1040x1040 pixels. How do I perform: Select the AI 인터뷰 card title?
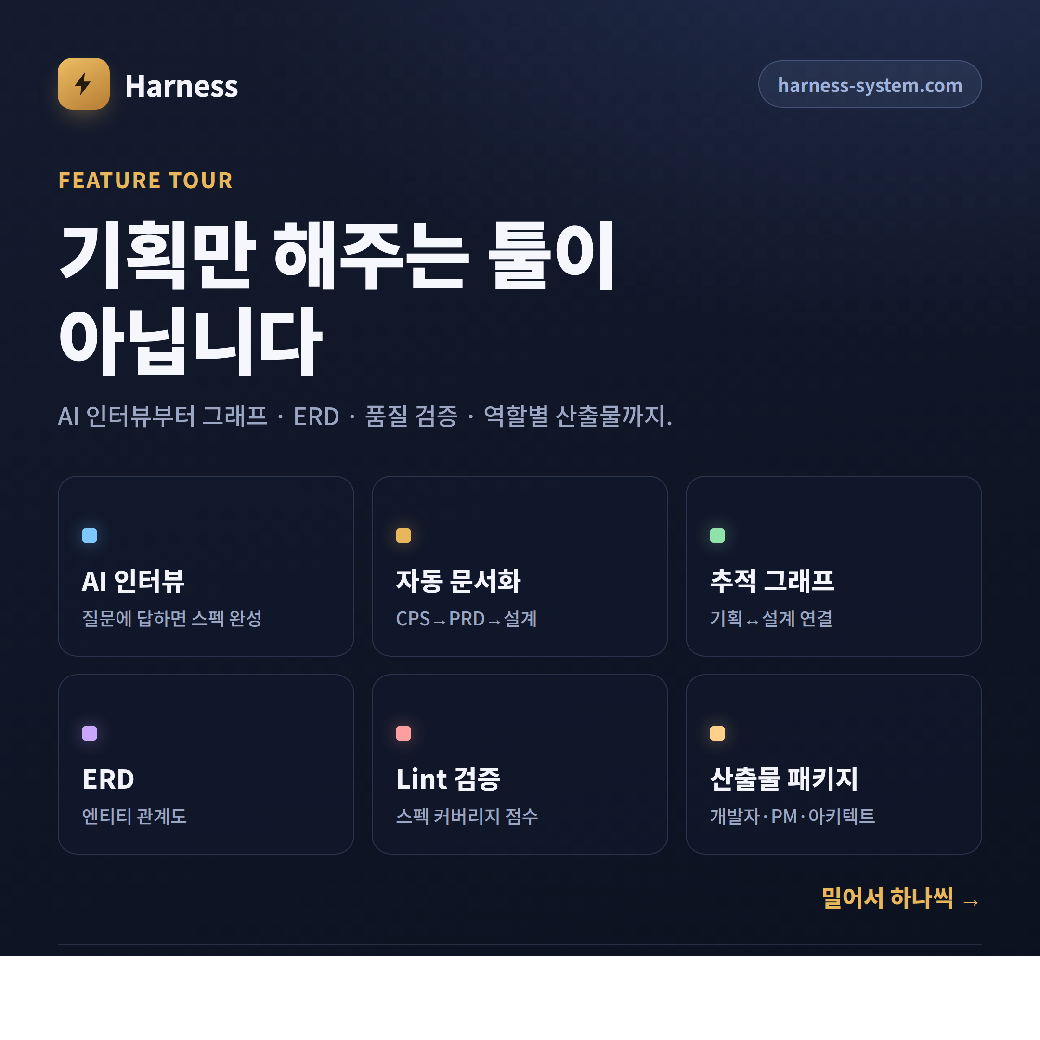133,581
